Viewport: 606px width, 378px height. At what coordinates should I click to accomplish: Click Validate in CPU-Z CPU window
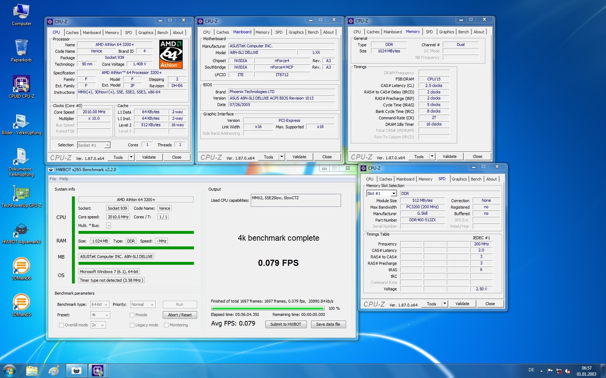point(149,157)
